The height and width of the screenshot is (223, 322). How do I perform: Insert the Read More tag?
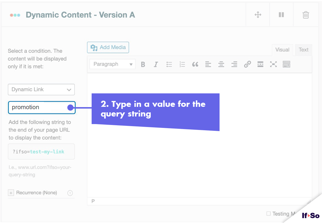pyautogui.click(x=260, y=64)
